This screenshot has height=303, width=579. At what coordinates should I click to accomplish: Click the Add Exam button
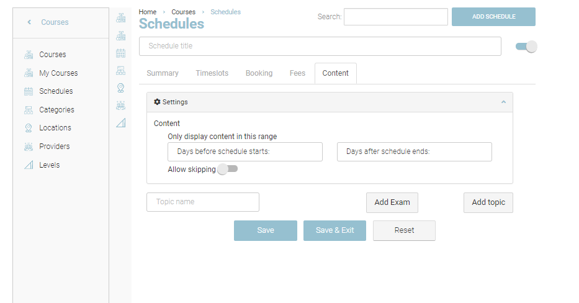click(392, 202)
